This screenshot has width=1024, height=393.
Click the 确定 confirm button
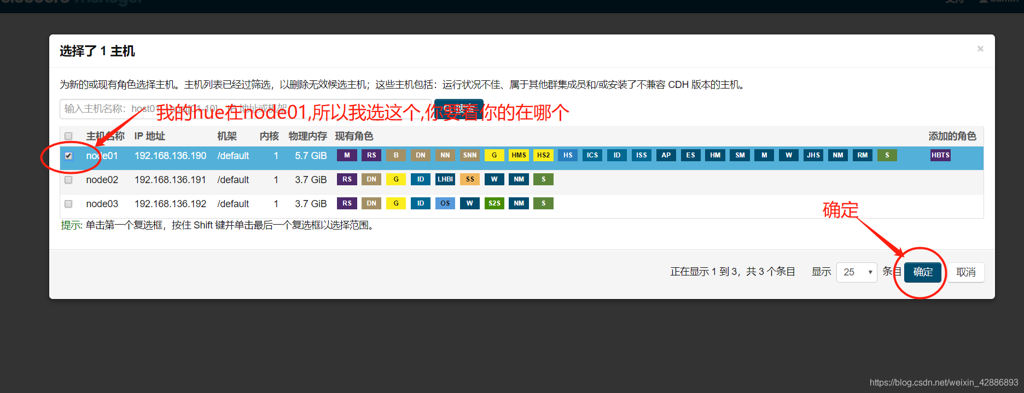click(923, 272)
